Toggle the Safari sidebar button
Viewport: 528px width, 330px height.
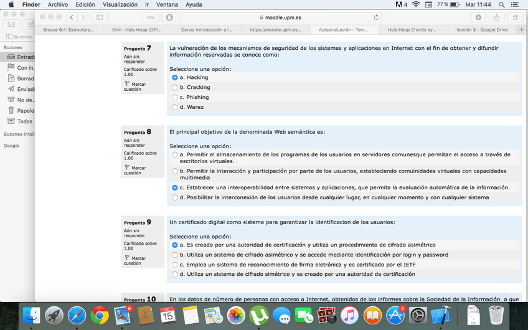(x=100, y=17)
